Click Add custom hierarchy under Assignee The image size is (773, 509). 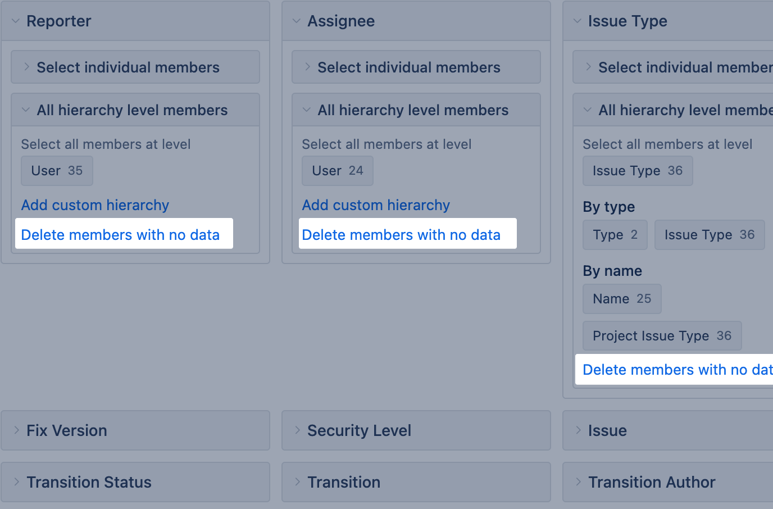click(376, 205)
